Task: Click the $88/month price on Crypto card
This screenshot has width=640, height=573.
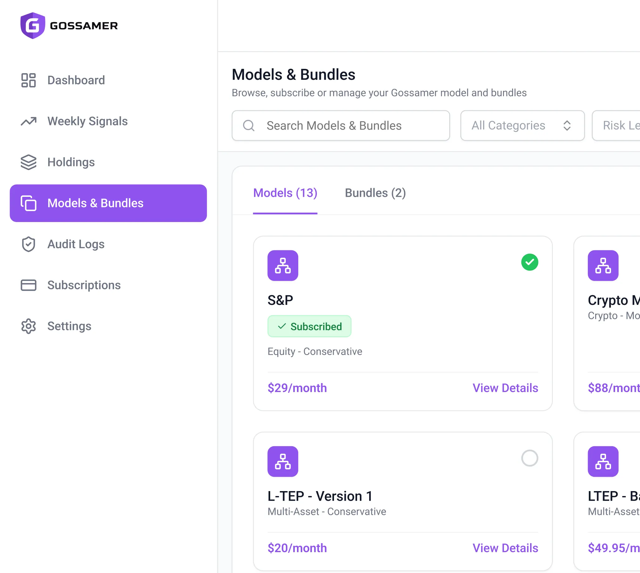Action: [x=614, y=388]
